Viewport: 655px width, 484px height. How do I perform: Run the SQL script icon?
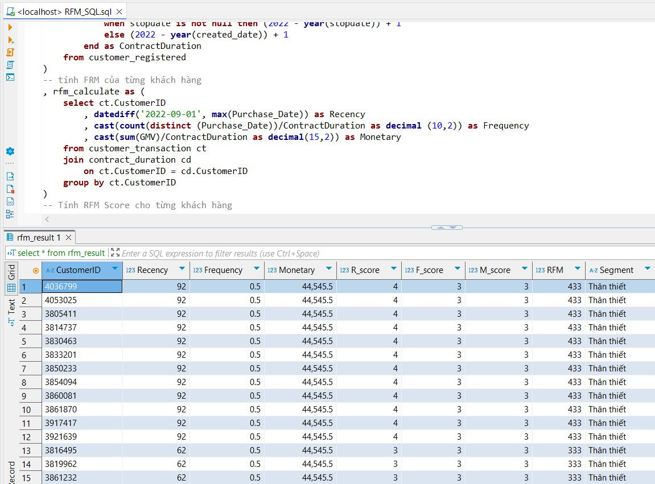10,52
